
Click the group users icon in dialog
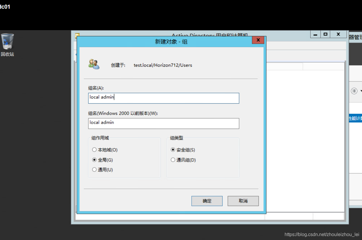pyautogui.click(x=94, y=64)
